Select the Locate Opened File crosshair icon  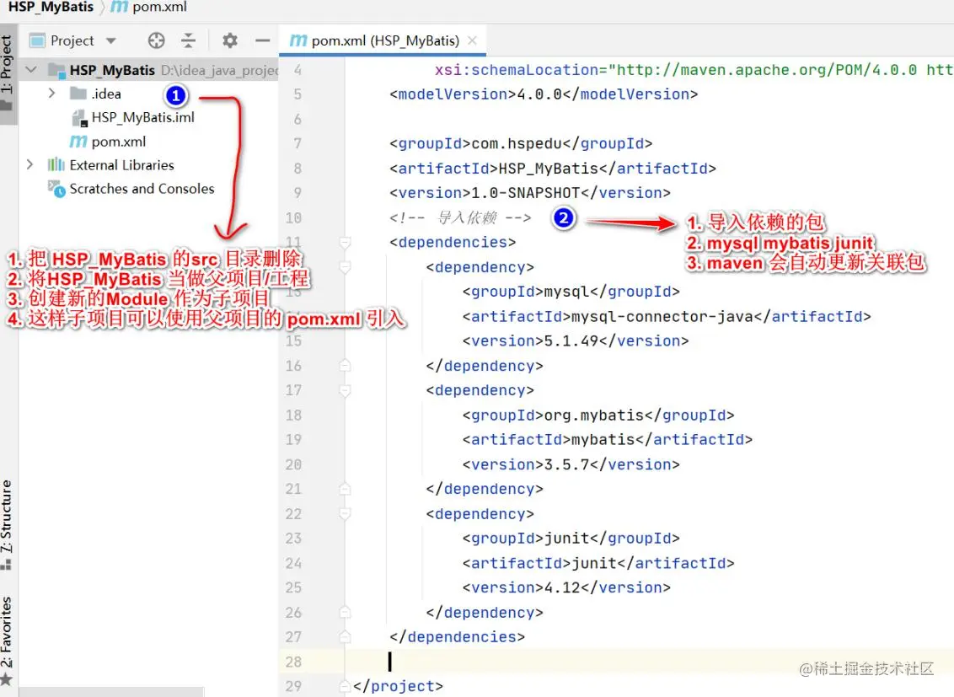tap(156, 40)
